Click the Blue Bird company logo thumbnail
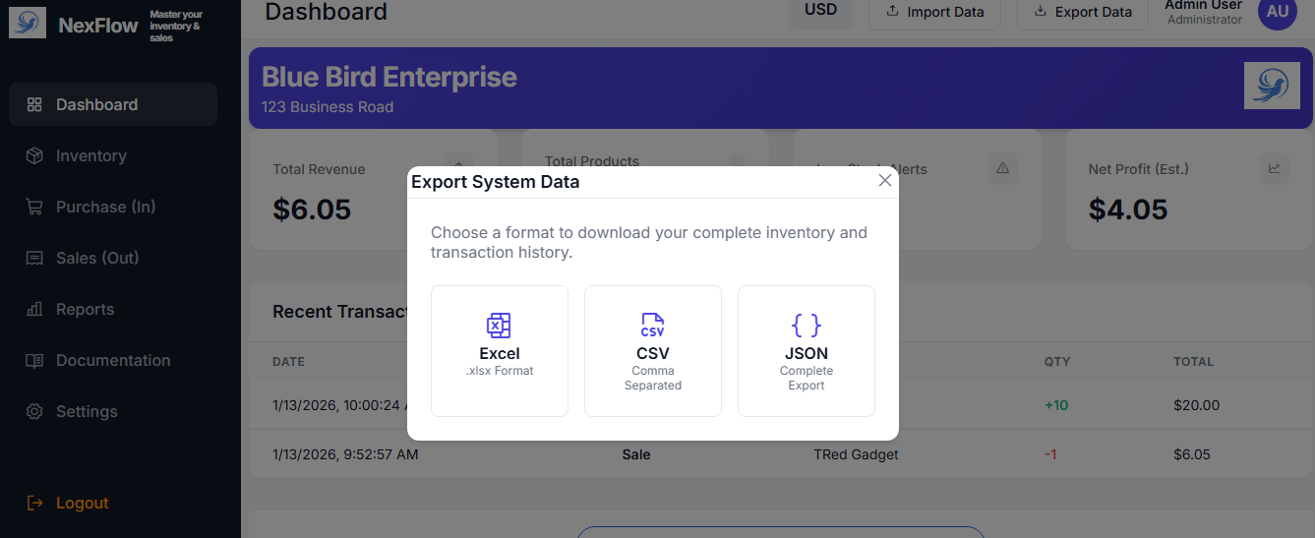 point(1272,86)
